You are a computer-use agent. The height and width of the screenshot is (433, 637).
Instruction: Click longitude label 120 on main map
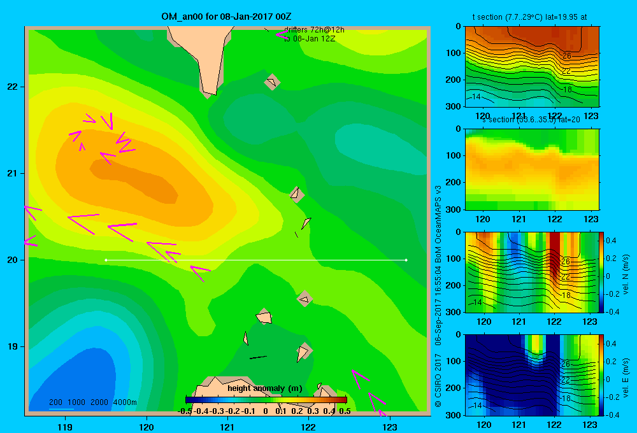click(147, 427)
